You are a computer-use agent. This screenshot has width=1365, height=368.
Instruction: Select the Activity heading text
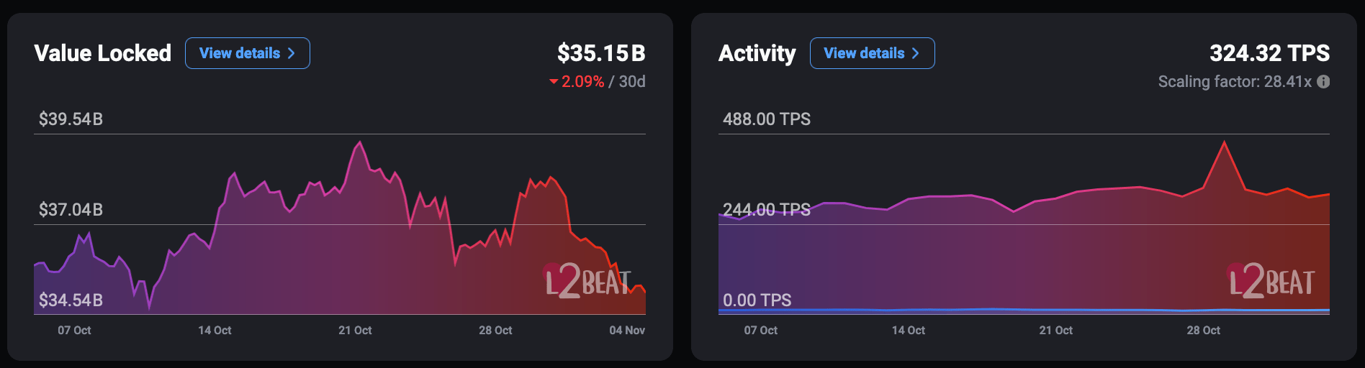click(757, 53)
